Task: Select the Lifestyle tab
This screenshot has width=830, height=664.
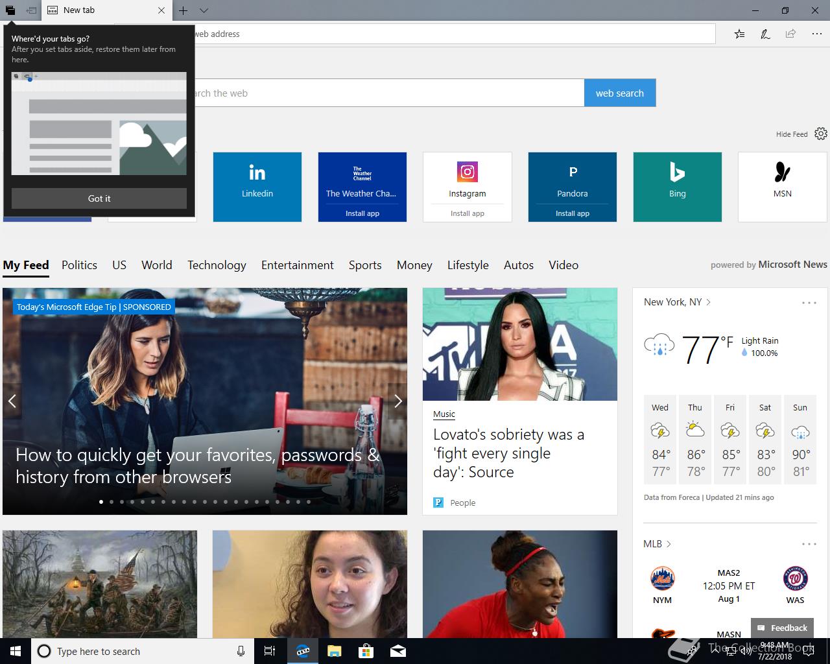Action: [x=468, y=265]
